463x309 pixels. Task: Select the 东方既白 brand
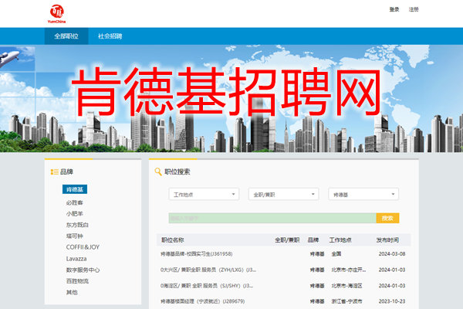coord(77,225)
